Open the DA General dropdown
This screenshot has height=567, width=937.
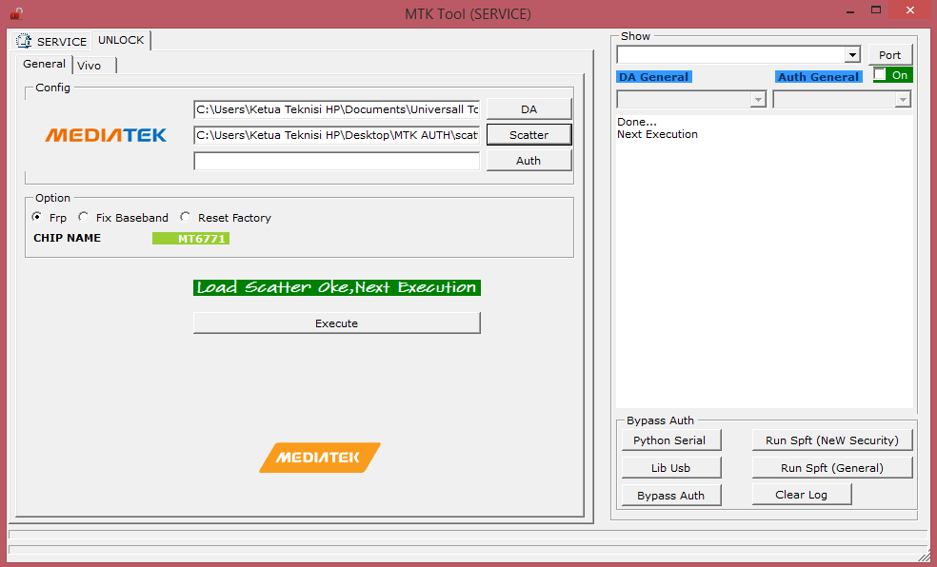point(758,99)
